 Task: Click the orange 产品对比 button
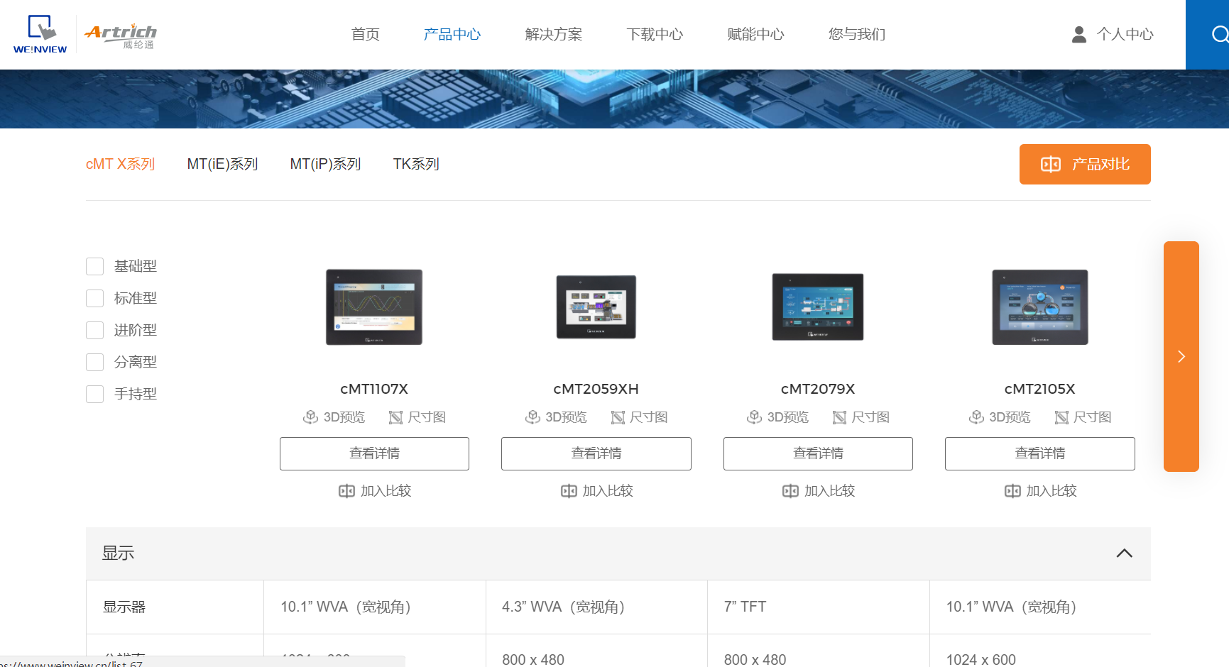(1084, 164)
